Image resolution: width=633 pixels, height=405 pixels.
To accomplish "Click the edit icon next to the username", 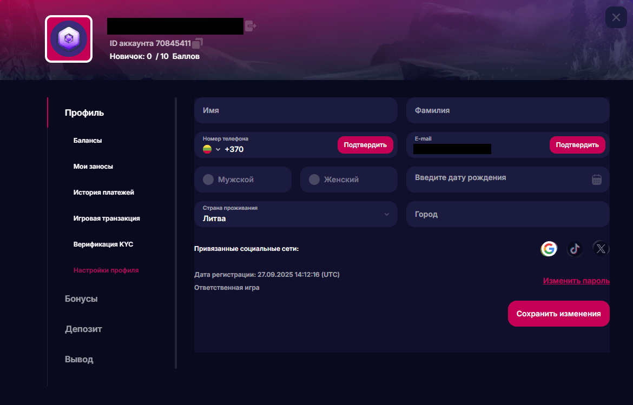I will pyautogui.click(x=250, y=25).
